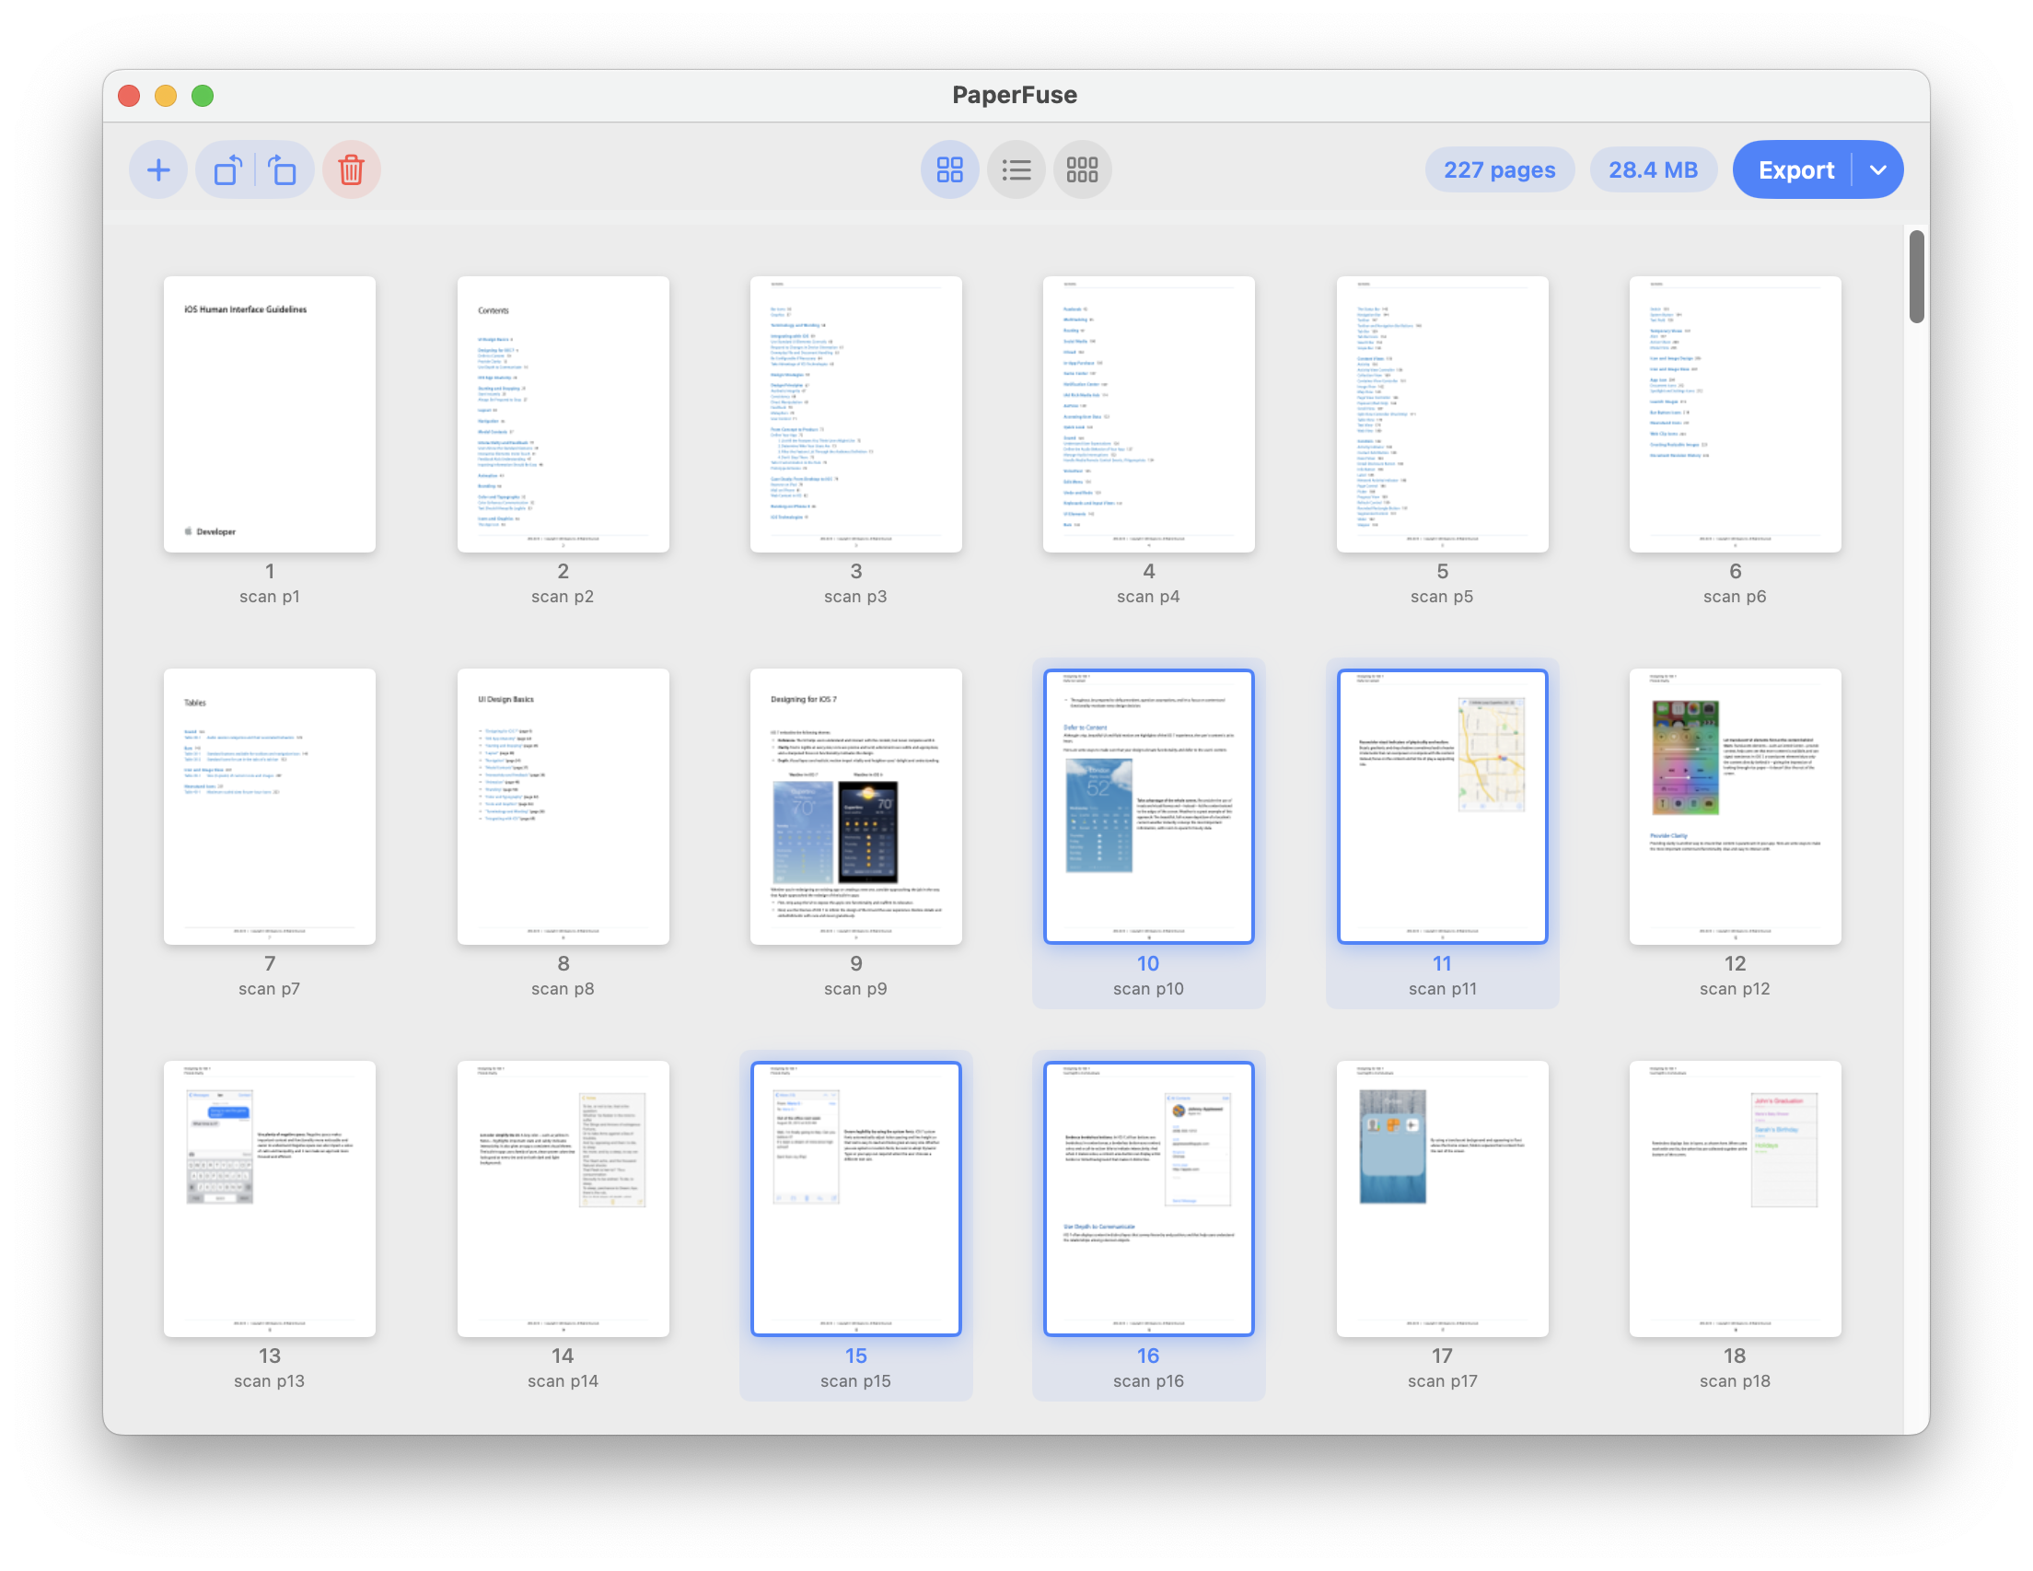Click the Export button
Screen dimensions: 2033x1571
pyautogui.click(x=1795, y=169)
